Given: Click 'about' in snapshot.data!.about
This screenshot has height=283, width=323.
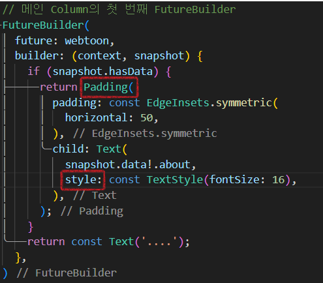Looking at the screenshot, I should pyautogui.click(x=175, y=164).
